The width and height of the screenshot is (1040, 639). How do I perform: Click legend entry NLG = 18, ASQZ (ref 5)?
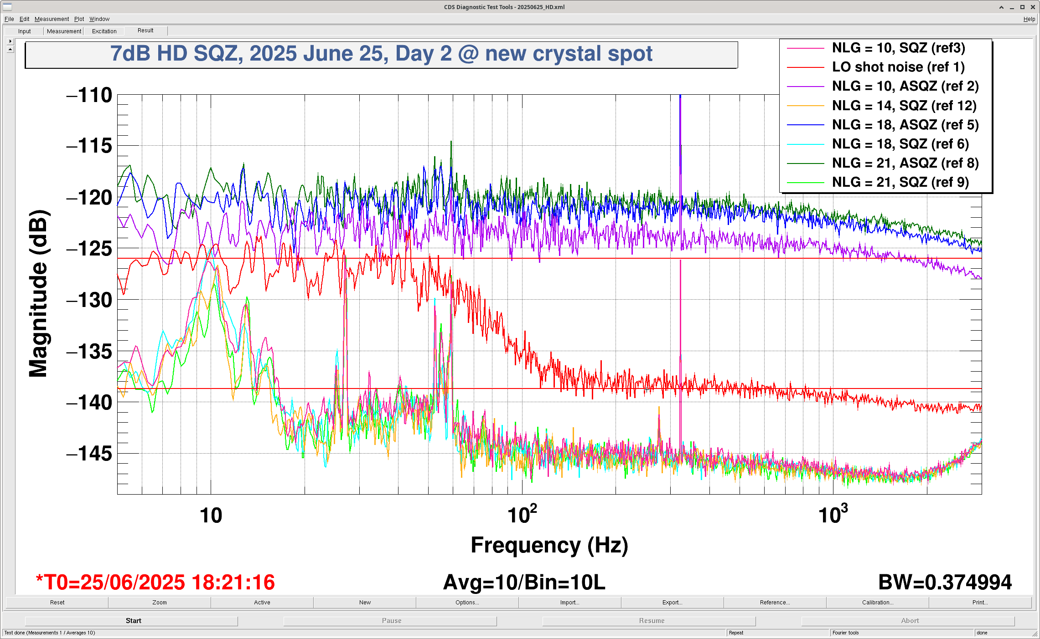(905, 125)
